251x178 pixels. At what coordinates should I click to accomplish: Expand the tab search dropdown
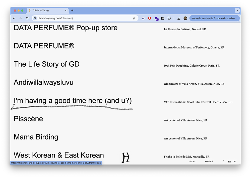237,11
